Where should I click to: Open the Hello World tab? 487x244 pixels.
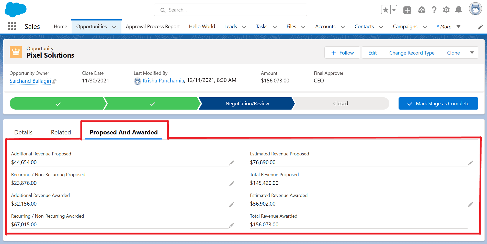(x=202, y=26)
